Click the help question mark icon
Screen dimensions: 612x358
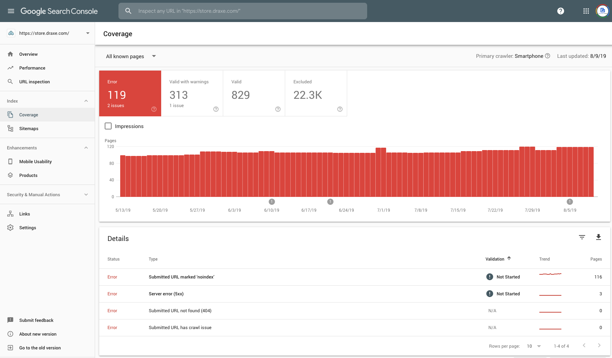560,11
